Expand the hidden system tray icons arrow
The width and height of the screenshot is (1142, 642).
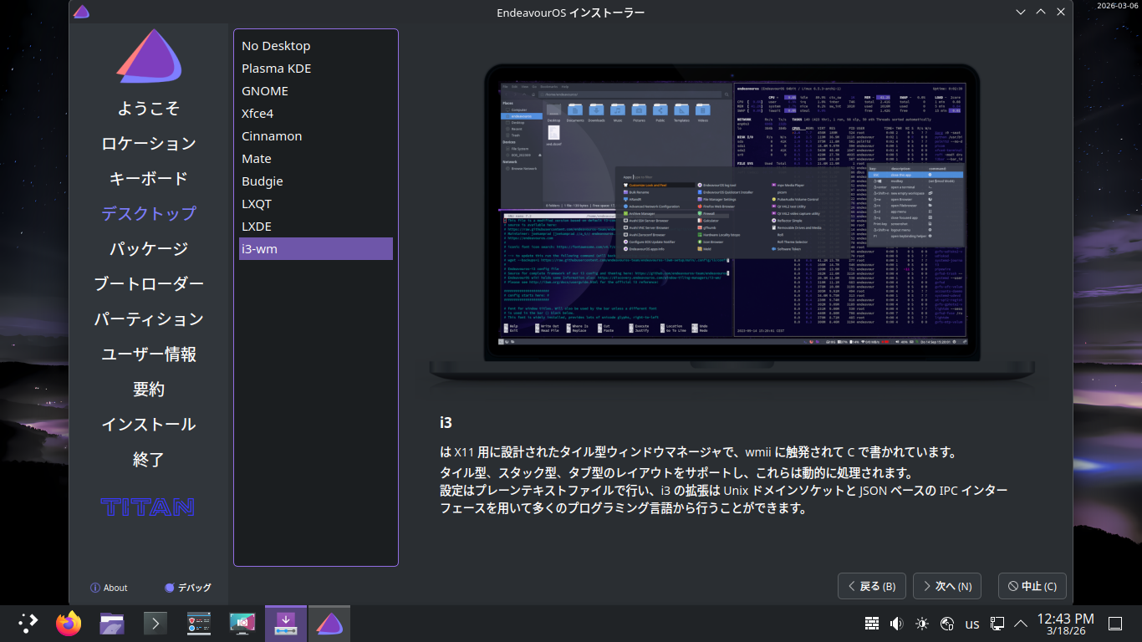pyautogui.click(x=1021, y=624)
